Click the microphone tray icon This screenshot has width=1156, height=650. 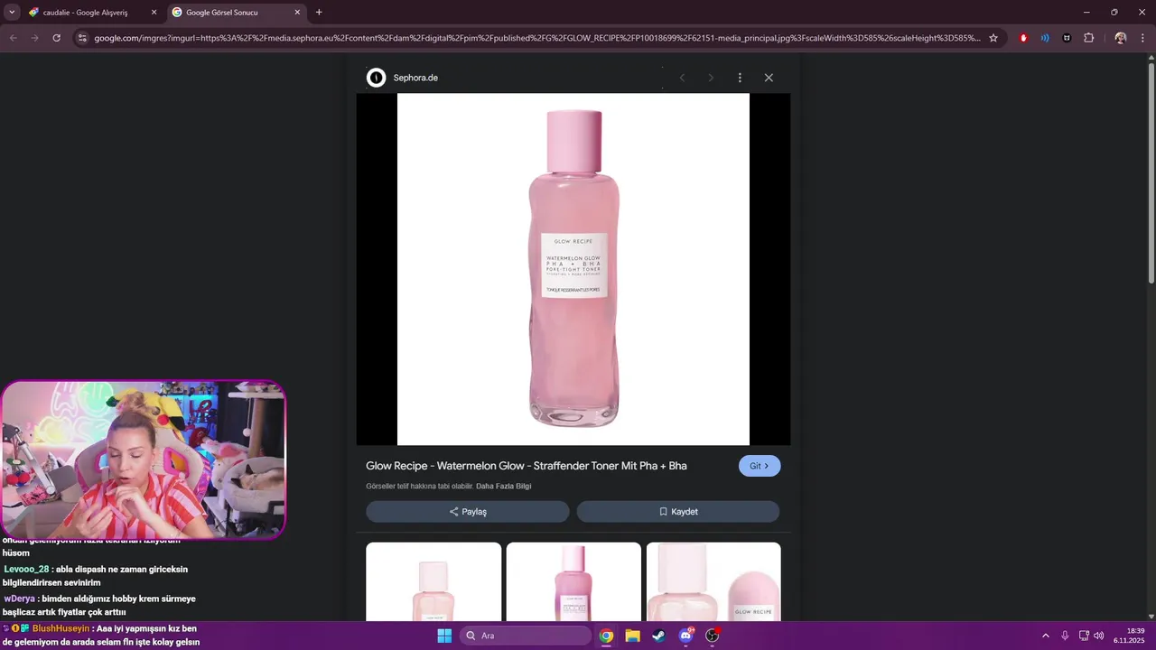pyautogui.click(x=1066, y=636)
